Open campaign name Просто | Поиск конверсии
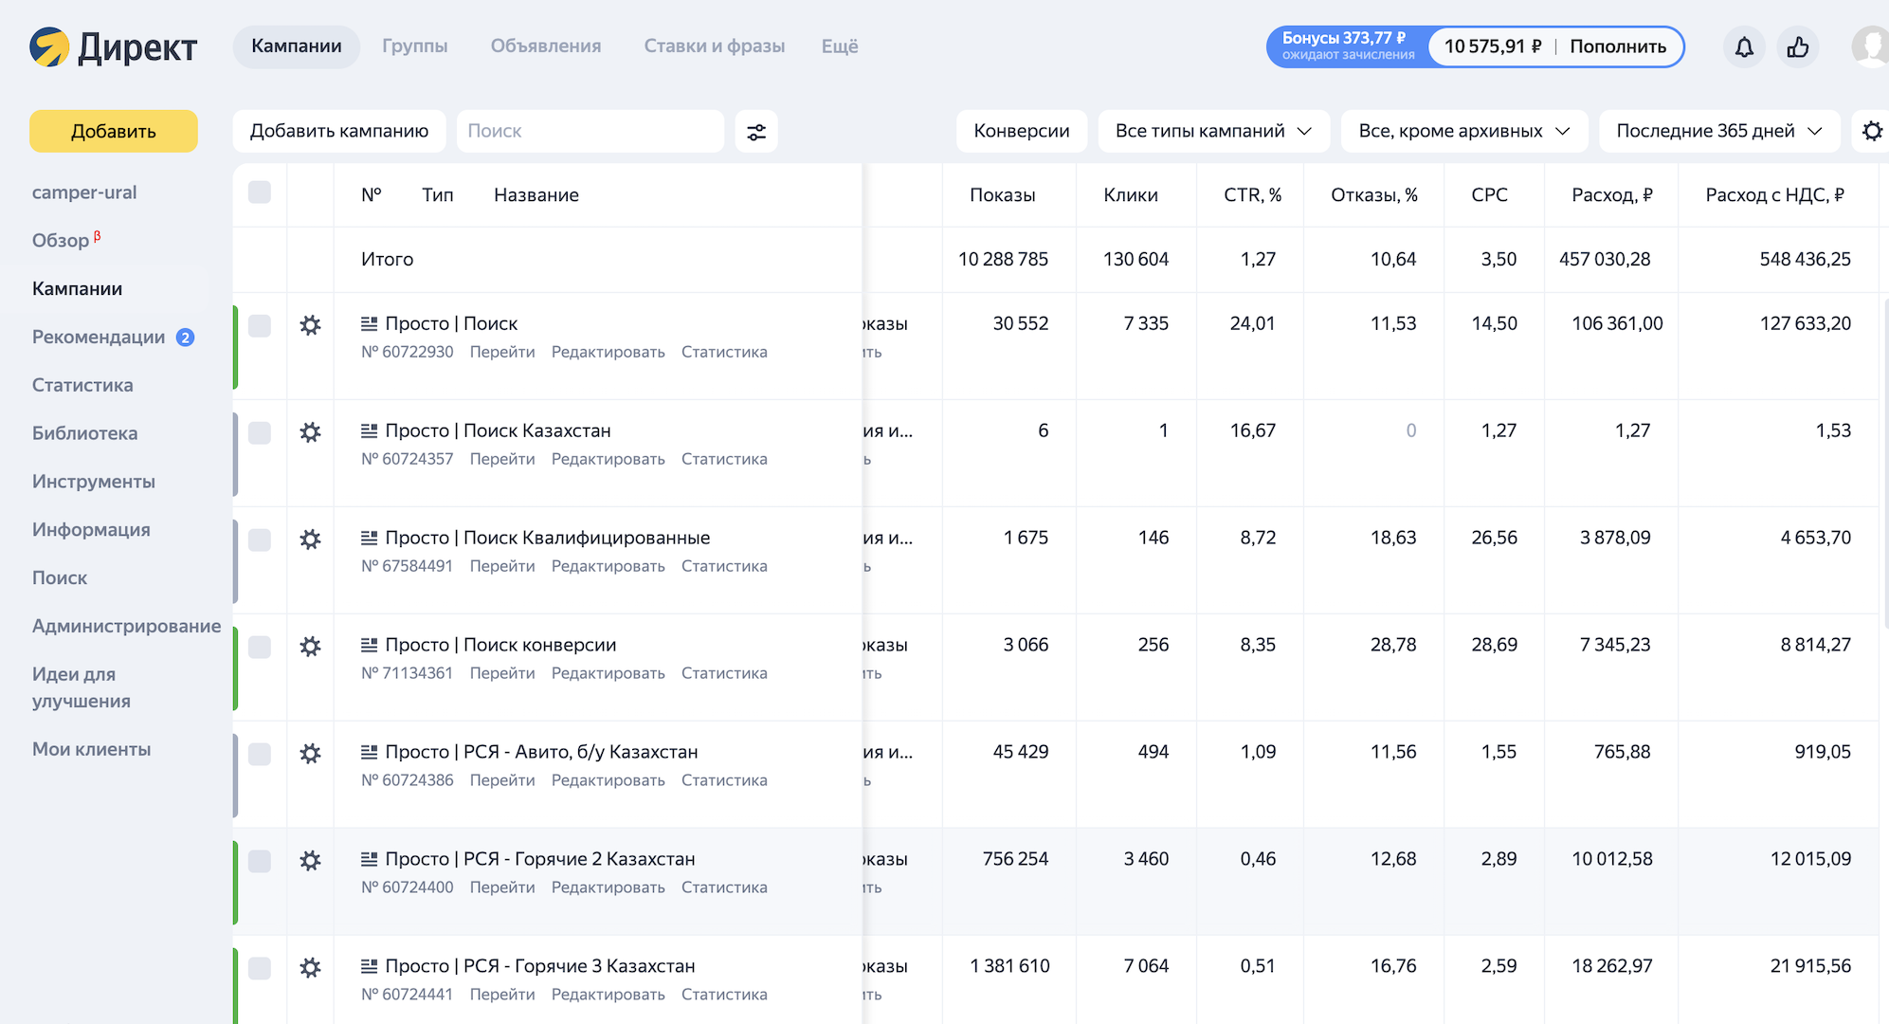Viewport: 1889px width, 1024px height. pos(500,646)
